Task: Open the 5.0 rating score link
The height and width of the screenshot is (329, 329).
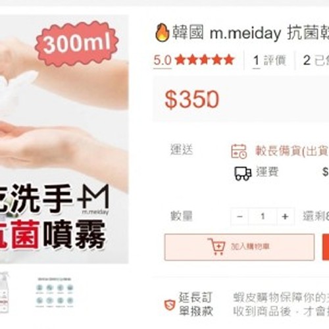Action: coord(163,60)
